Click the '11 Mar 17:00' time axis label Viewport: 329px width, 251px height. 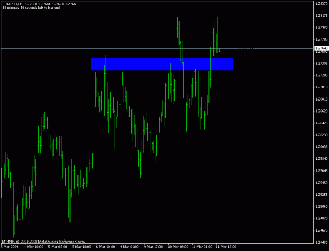pos(226,247)
